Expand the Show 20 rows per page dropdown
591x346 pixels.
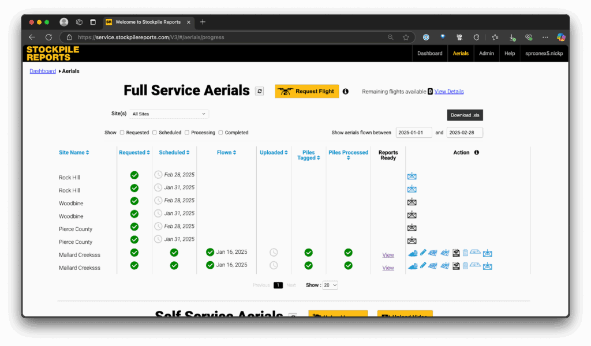tap(331, 285)
